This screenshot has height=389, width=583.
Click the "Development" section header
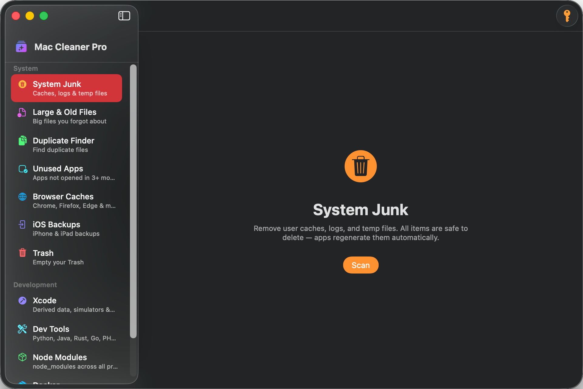(35, 285)
